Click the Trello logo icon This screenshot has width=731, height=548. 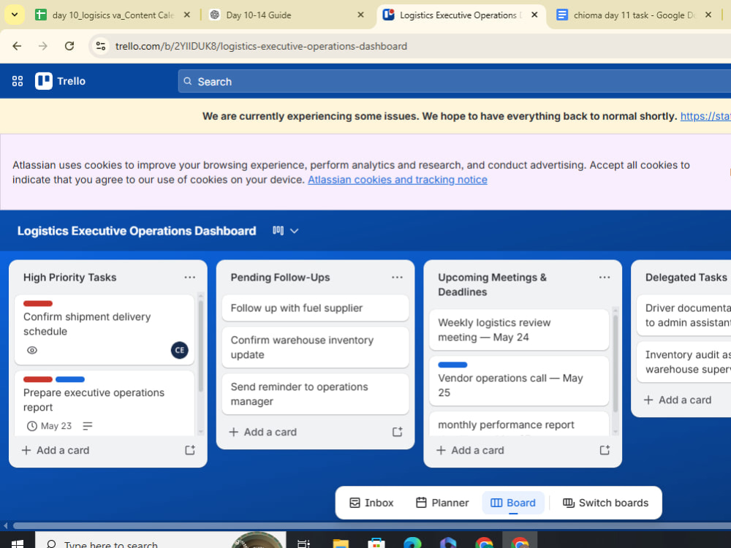(x=44, y=81)
